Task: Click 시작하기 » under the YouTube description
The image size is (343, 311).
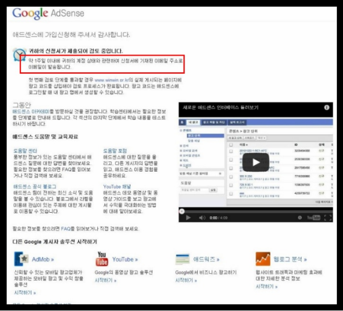Action: point(105,280)
